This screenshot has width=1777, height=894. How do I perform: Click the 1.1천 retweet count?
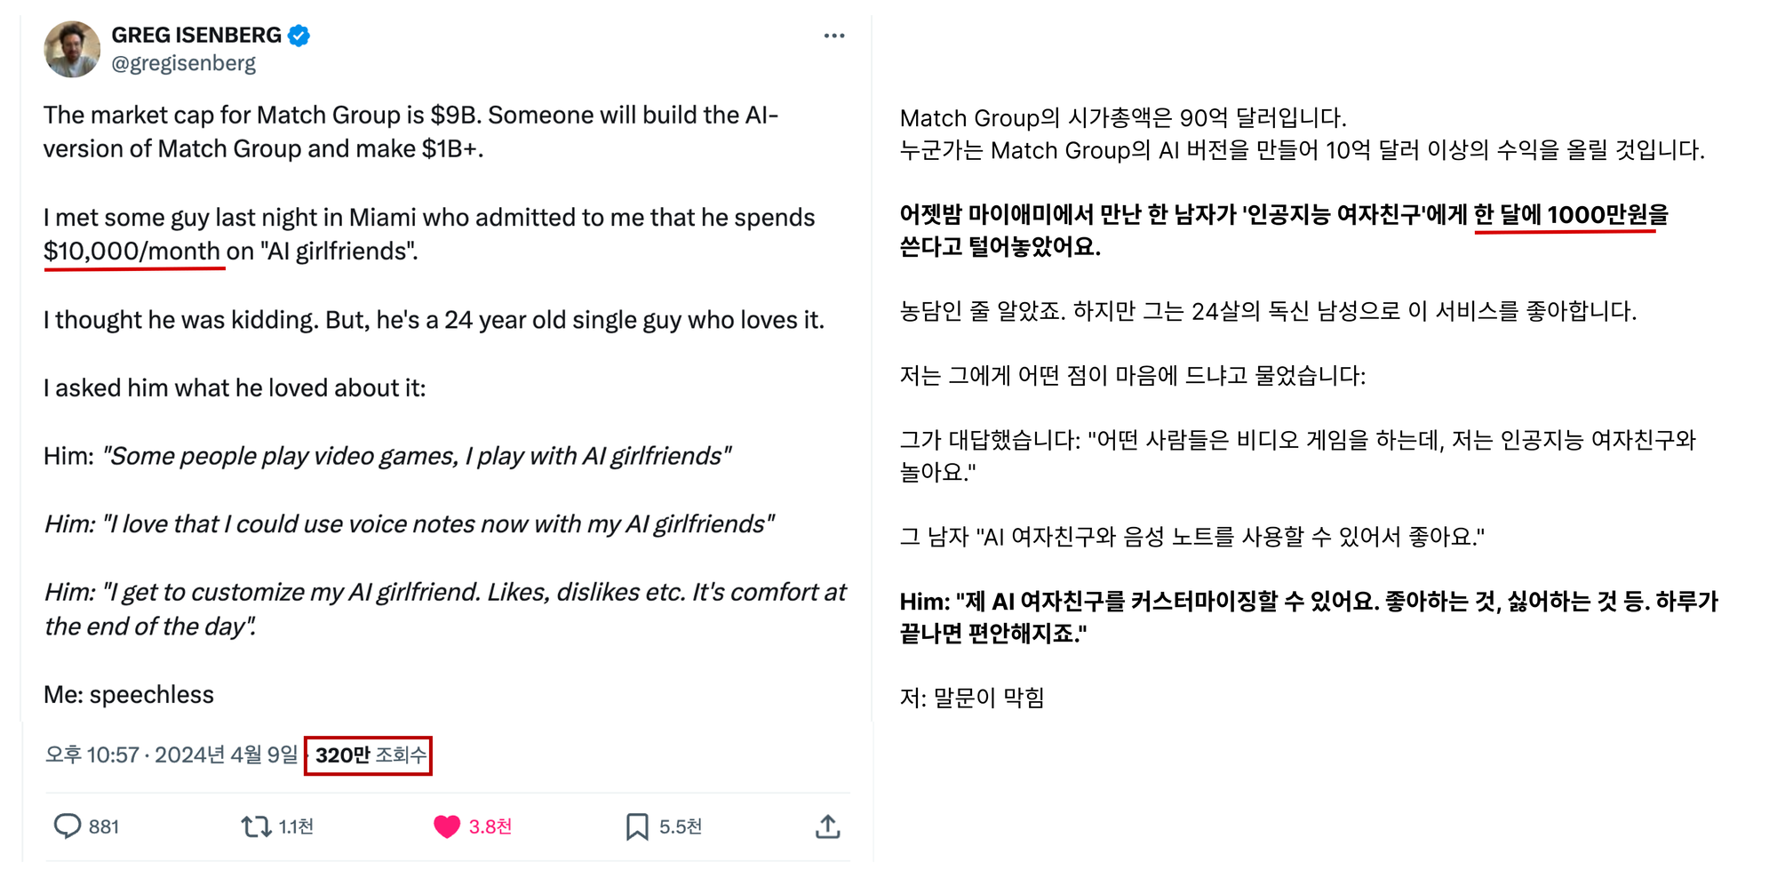point(296,827)
